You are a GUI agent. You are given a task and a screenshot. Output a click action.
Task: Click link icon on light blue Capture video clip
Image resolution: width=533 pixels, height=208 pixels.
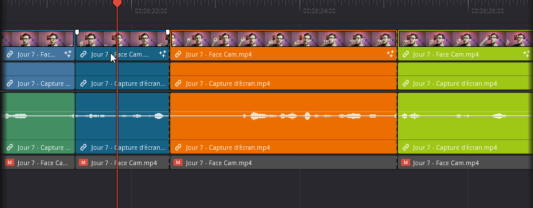click(x=10, y=83)
